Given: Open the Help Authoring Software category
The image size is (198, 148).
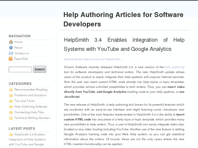Looking at the screenshot, I should coord(31,106).
